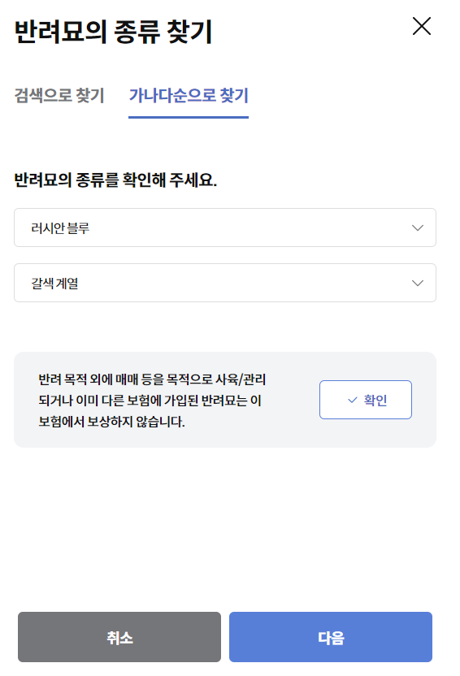This screenshot has height=676, width=460.
Task: Click the 반려묘의 종류를 확인해 주세요 heading
Action: [115, 180]
